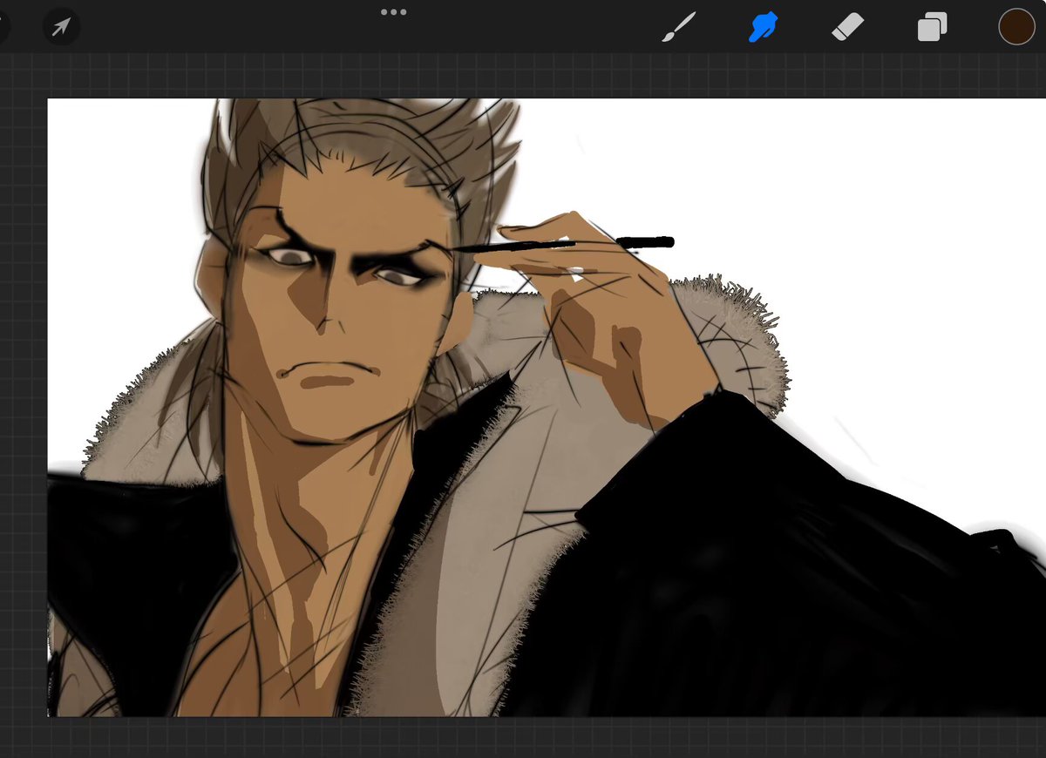Open the active color swatch
This screenshot has height=758, width=1046.
pos(1016,27)
